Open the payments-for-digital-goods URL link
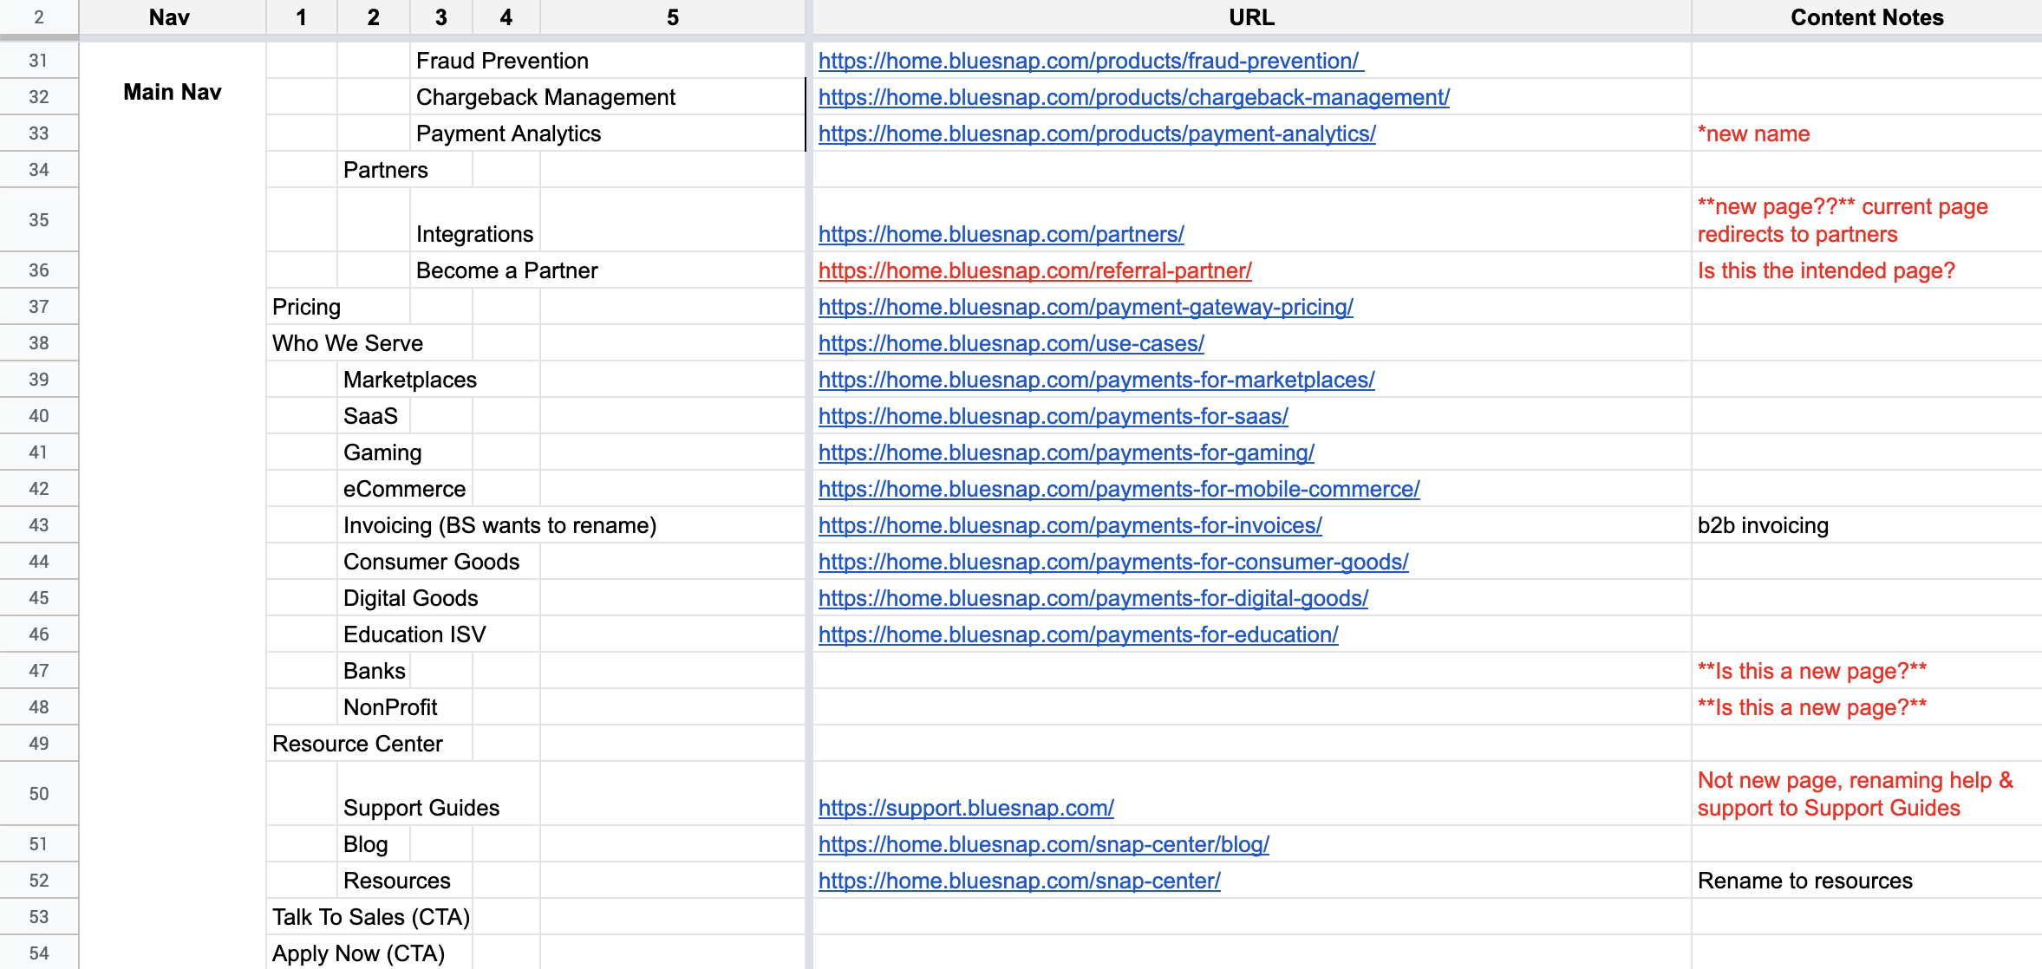The width and height of the screenshot is (2042, 969). tap(1093, 598)
